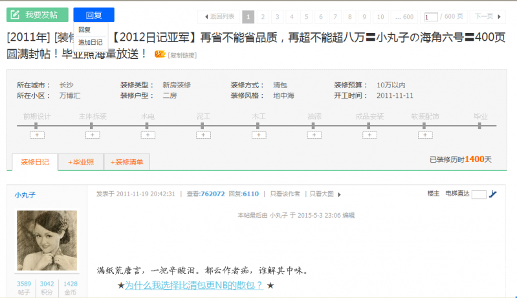Toggle 只看大图 view with arrow
This screenshot has height=298, width=517.
[x=325, y=194]
